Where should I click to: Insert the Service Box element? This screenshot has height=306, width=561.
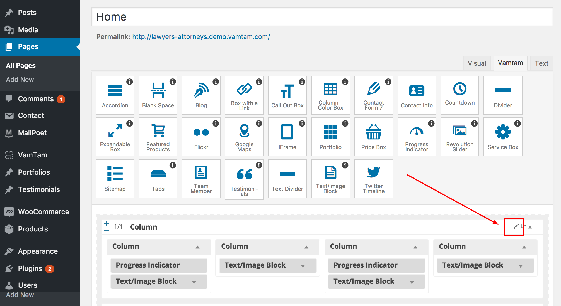[503, 137]
